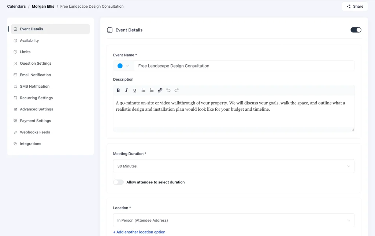
Task: Add another location option
Action: point(139,232)
